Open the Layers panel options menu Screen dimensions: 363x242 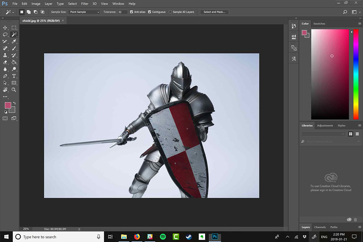359,227
